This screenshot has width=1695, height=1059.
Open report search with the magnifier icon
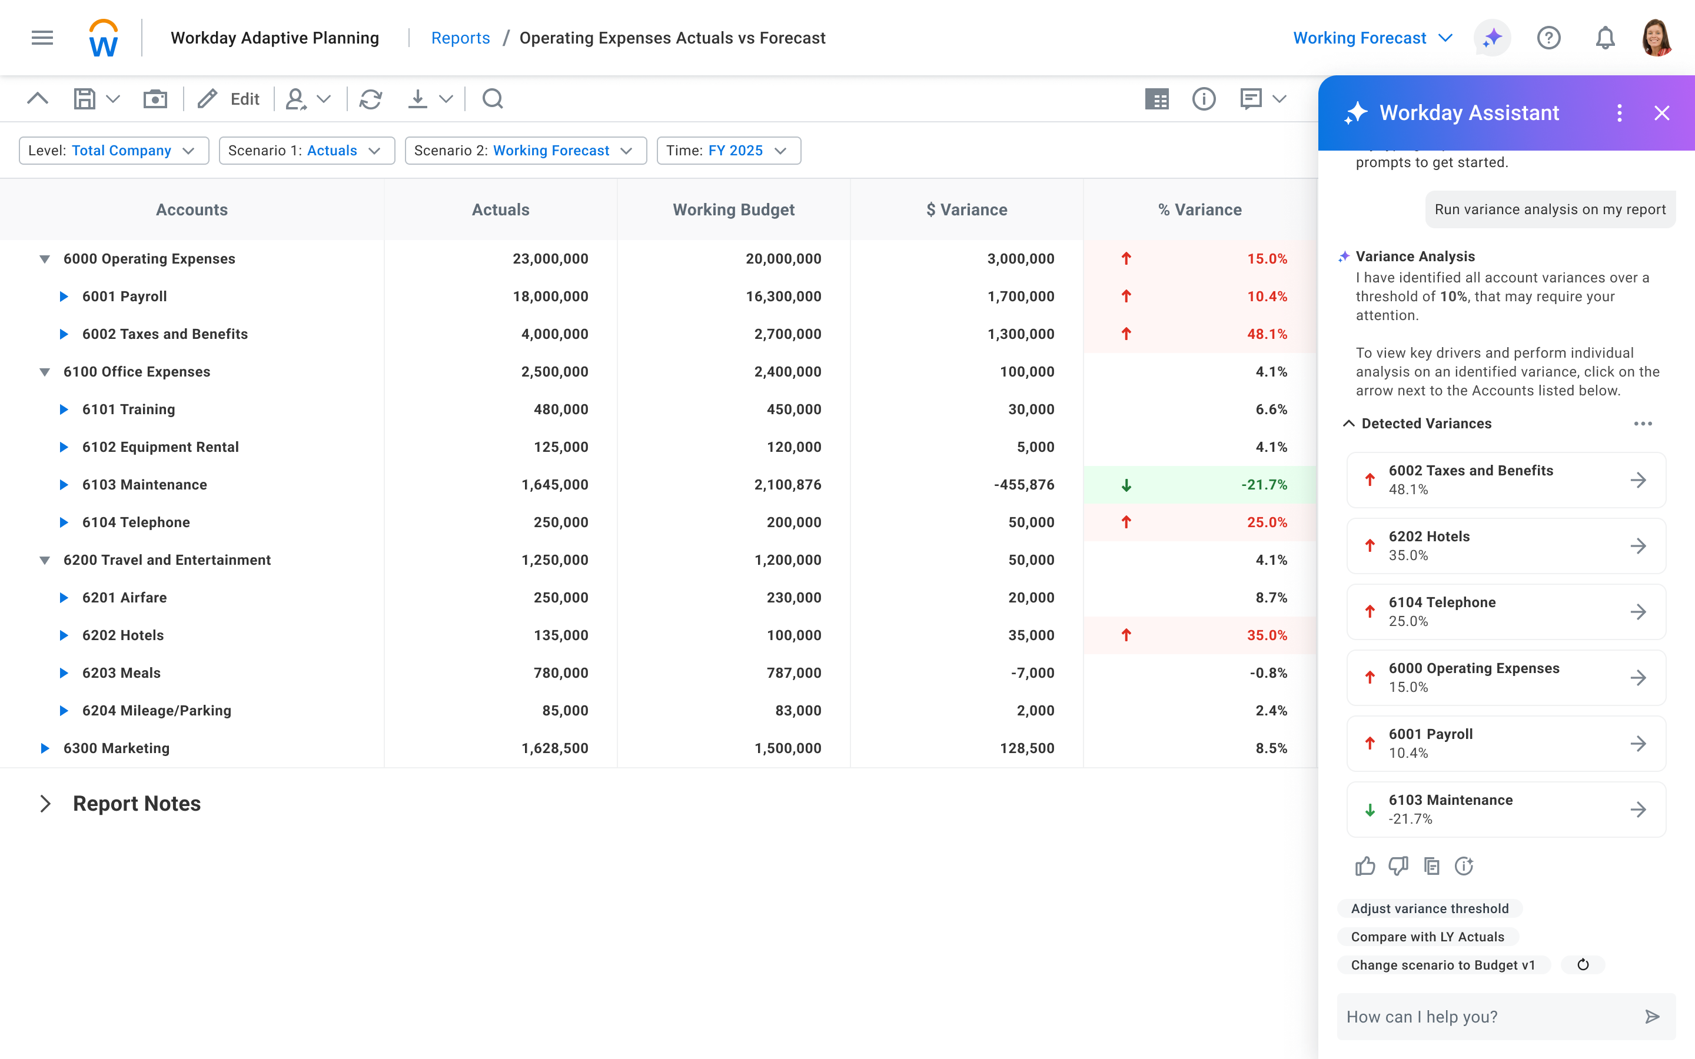click(x=493, y=99)
